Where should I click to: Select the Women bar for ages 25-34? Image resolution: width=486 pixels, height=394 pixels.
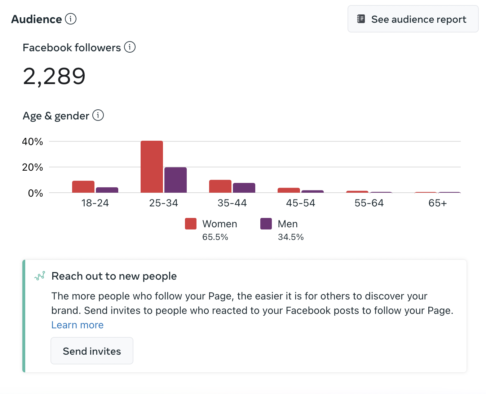tap(152, 167)
